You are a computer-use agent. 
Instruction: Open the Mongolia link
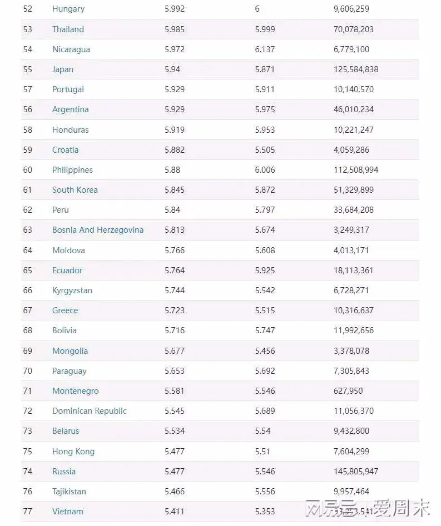[x=70, y=351]
